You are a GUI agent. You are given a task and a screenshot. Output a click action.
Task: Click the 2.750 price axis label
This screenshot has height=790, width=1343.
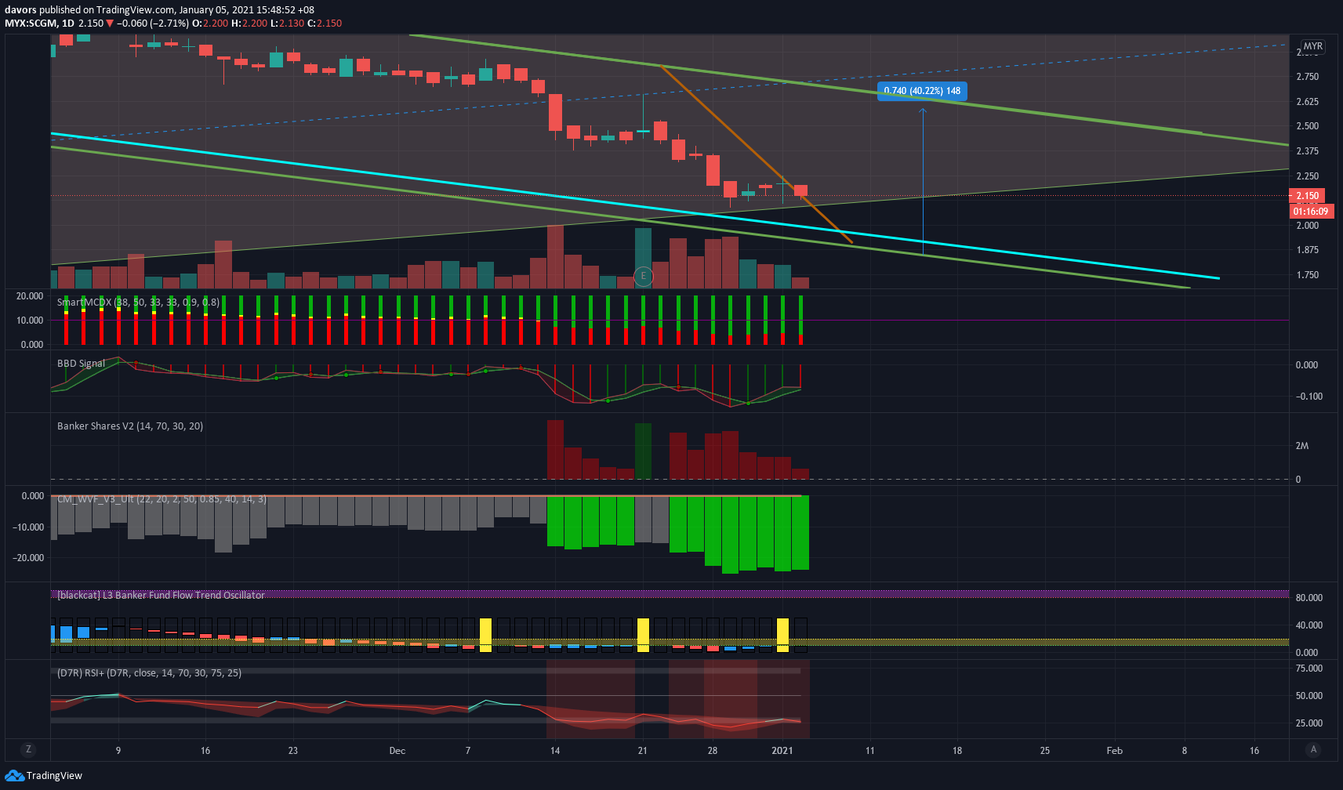click(1308, 77)
